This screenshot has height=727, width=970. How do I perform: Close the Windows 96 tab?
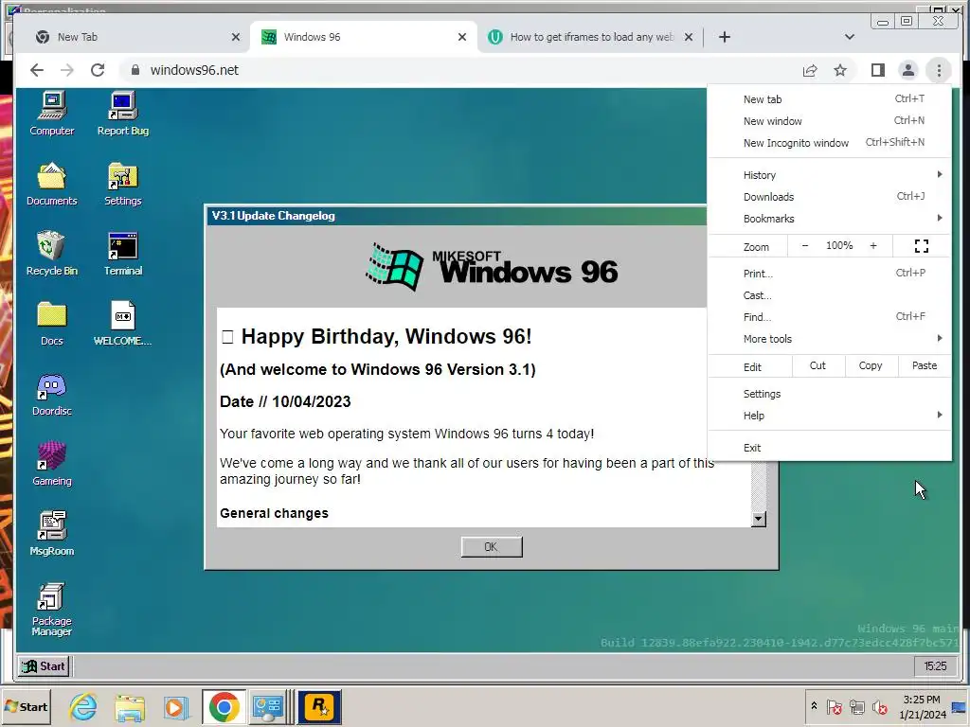(461, 37)
